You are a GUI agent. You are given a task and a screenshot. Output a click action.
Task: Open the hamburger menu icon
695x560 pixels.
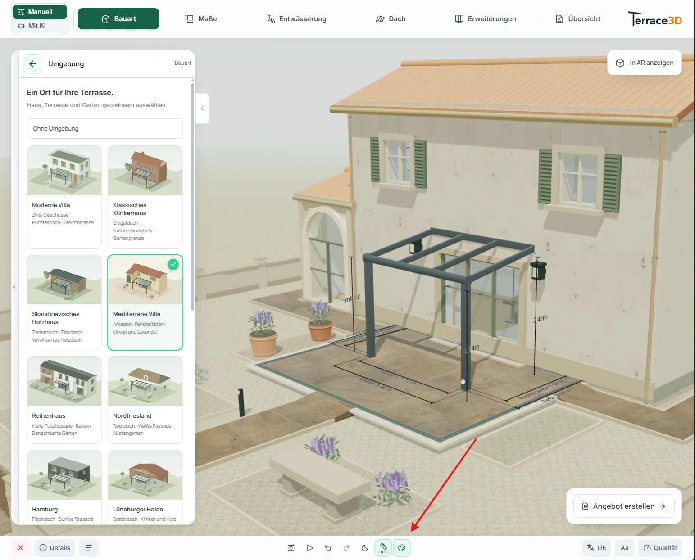tap(89, 548)
